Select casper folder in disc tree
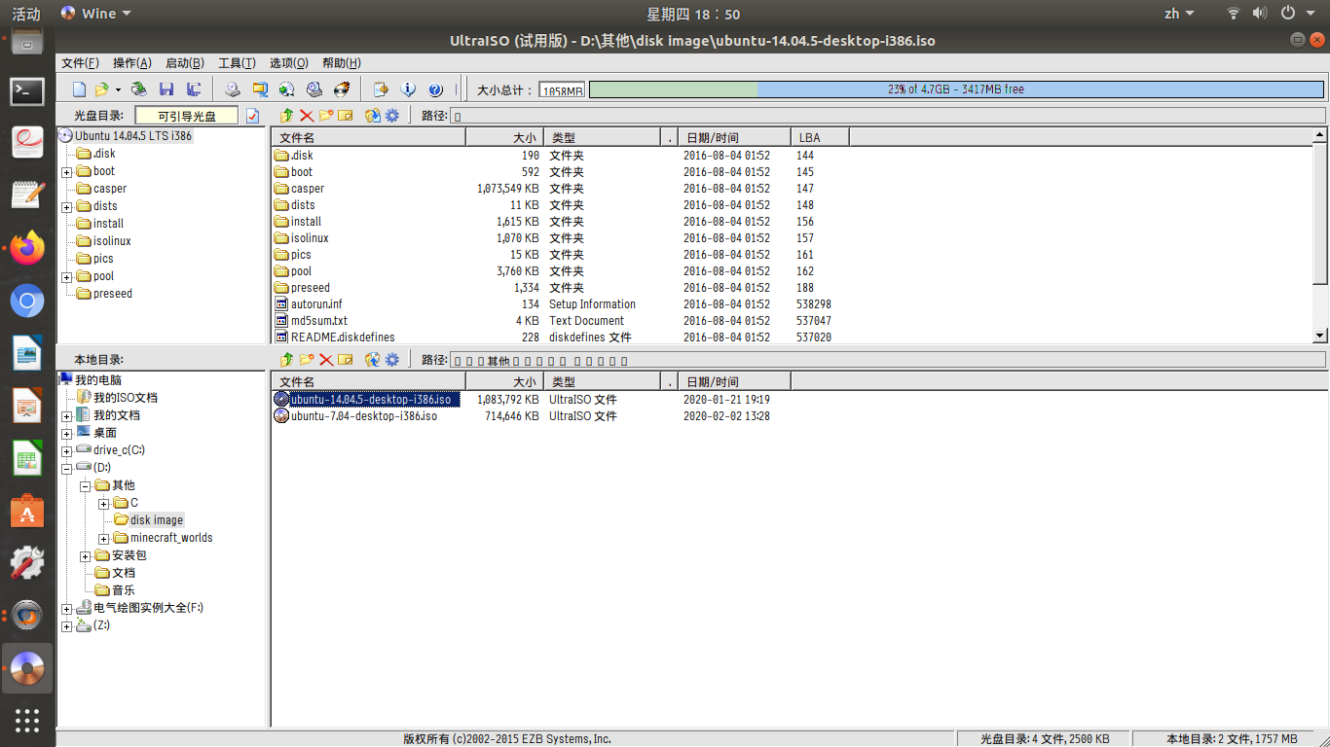1330x747 pixels. point(110,189)
